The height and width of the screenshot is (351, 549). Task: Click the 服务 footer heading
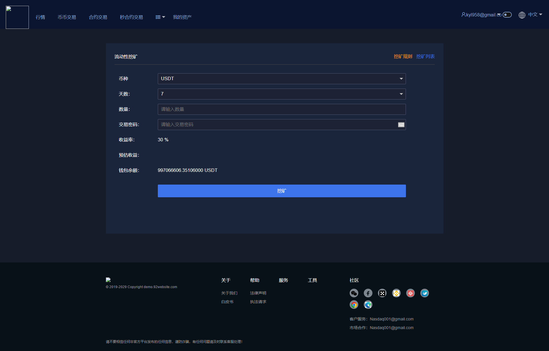point(284,280)
